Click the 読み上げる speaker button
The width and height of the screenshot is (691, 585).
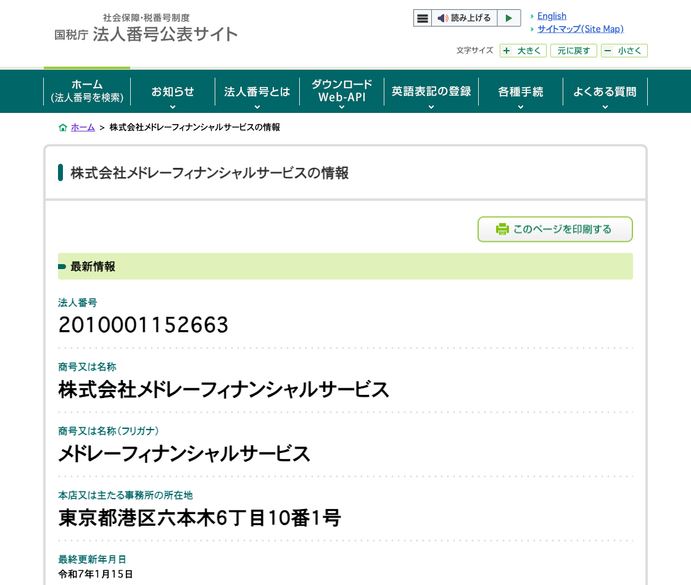(x=464, y=18)
